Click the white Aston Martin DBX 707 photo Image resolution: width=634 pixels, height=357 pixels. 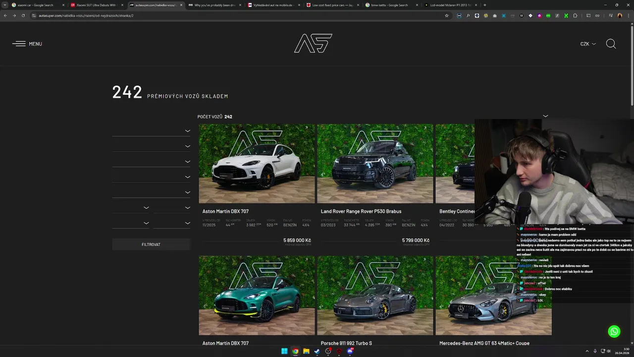257,164
